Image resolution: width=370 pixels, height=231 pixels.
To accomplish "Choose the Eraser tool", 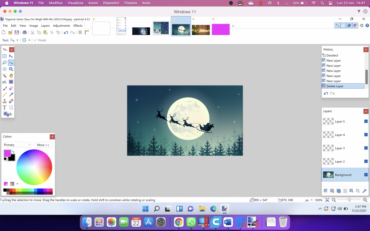I will tap(11, 88).
